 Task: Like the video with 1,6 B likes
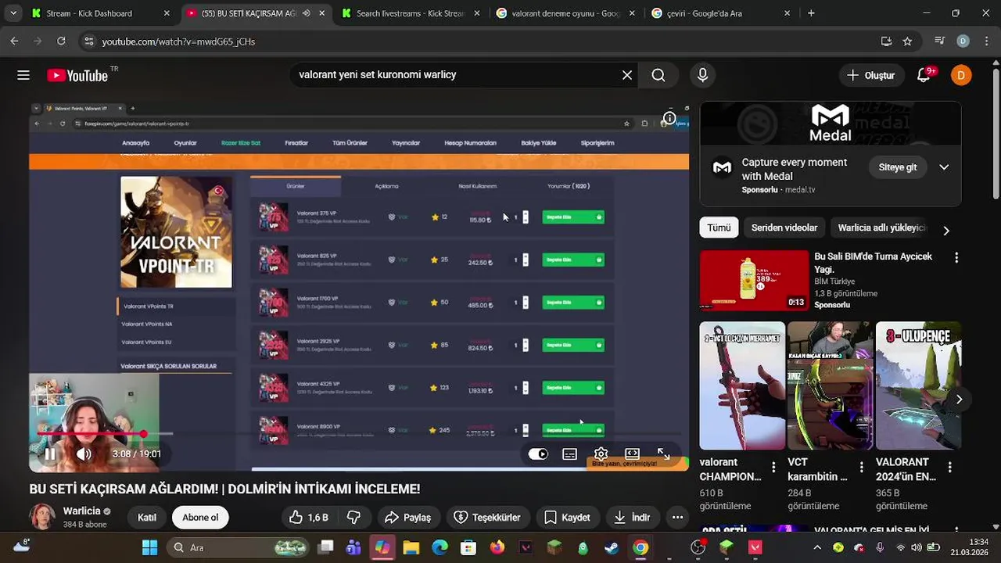coord(308,518)
